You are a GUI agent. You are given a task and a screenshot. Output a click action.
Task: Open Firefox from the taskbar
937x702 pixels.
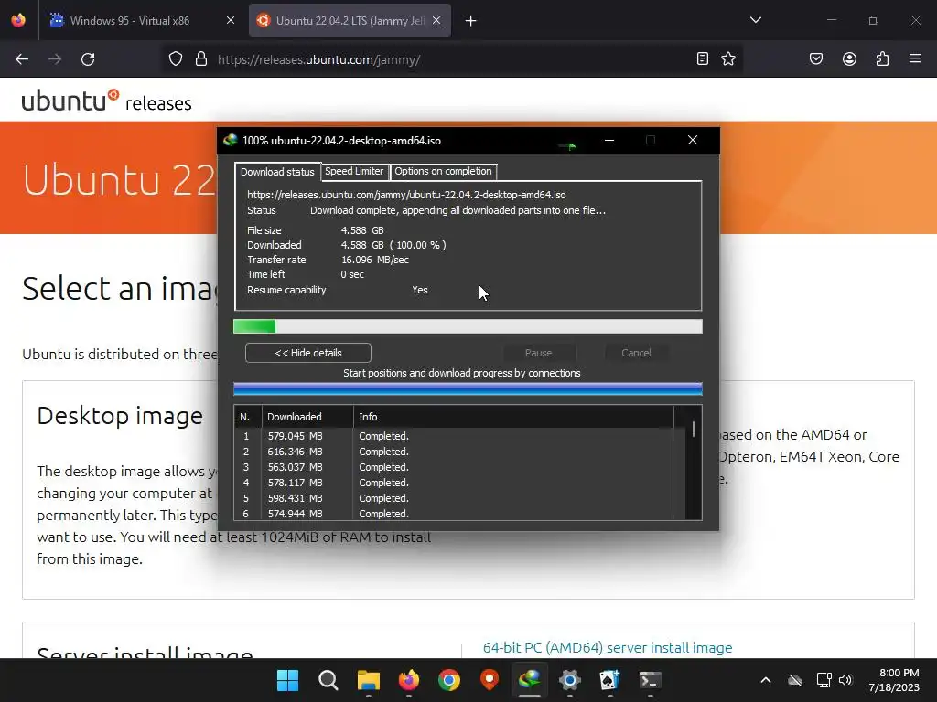(409, 680)
